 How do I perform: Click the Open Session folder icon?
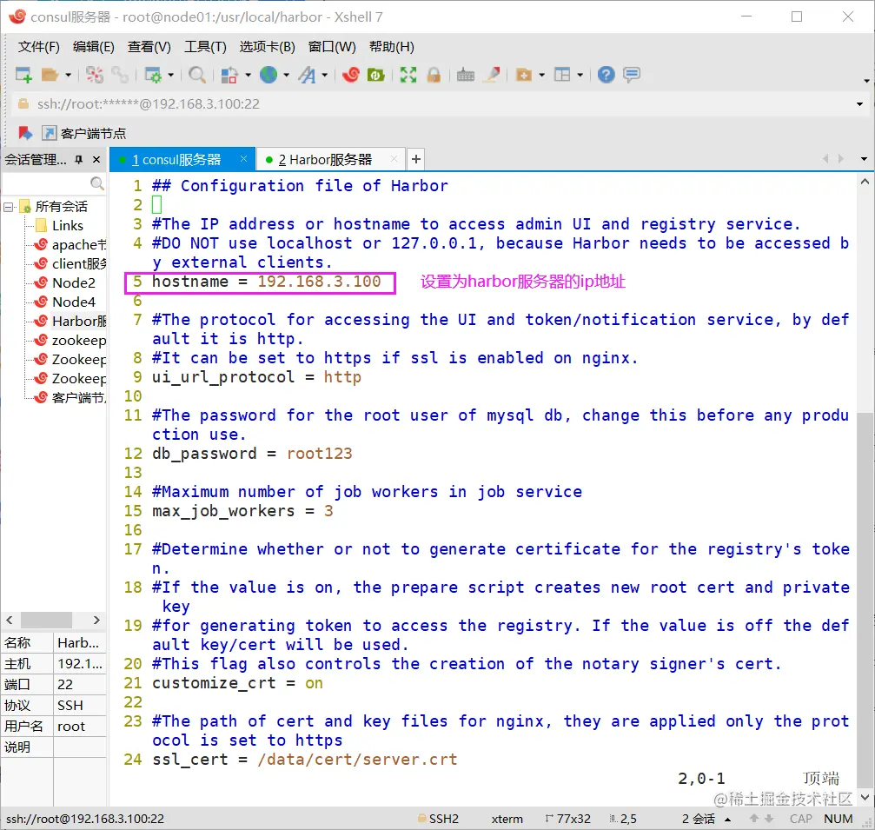(x=50, y=74)
